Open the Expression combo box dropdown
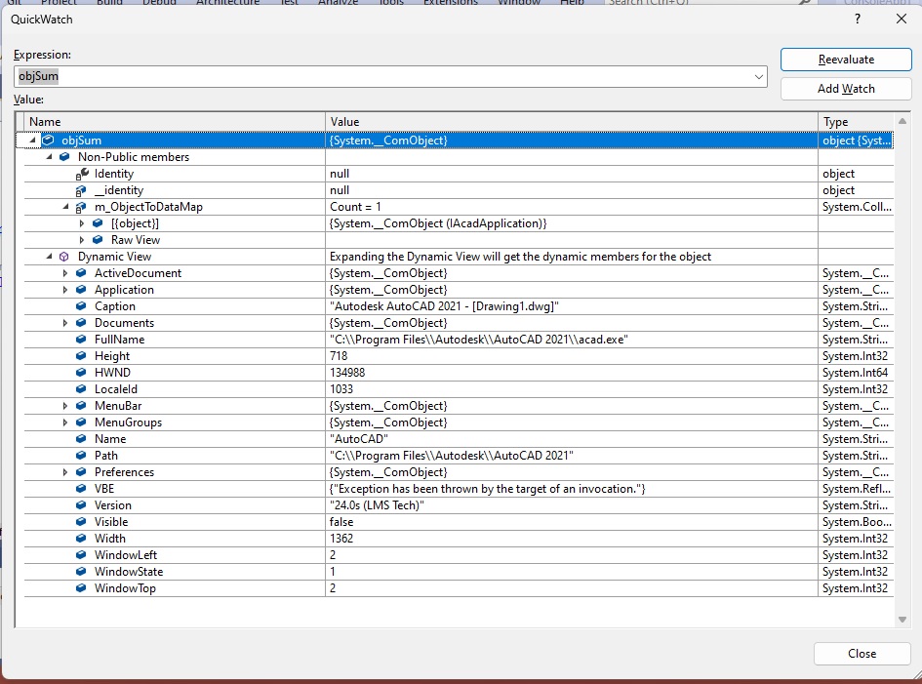The image size is (922, 684). pyautogui.click(x=760, y=75)
